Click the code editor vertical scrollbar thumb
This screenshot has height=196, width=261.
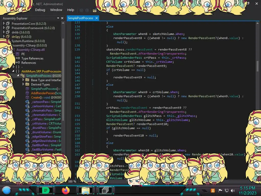click(x=257, y=66)
